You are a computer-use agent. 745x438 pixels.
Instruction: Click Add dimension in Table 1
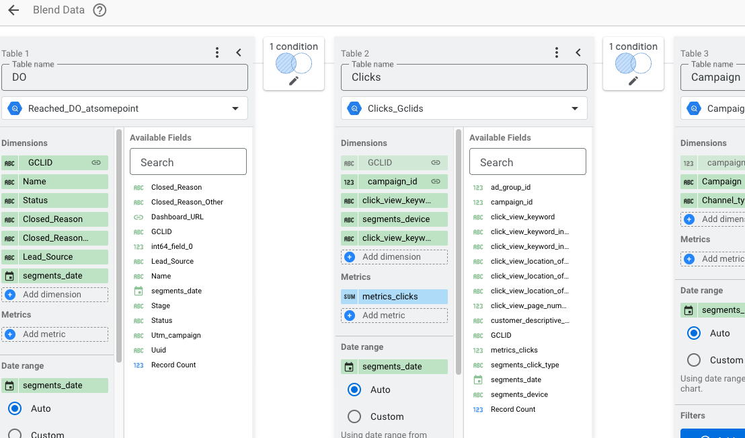[55, 295]
